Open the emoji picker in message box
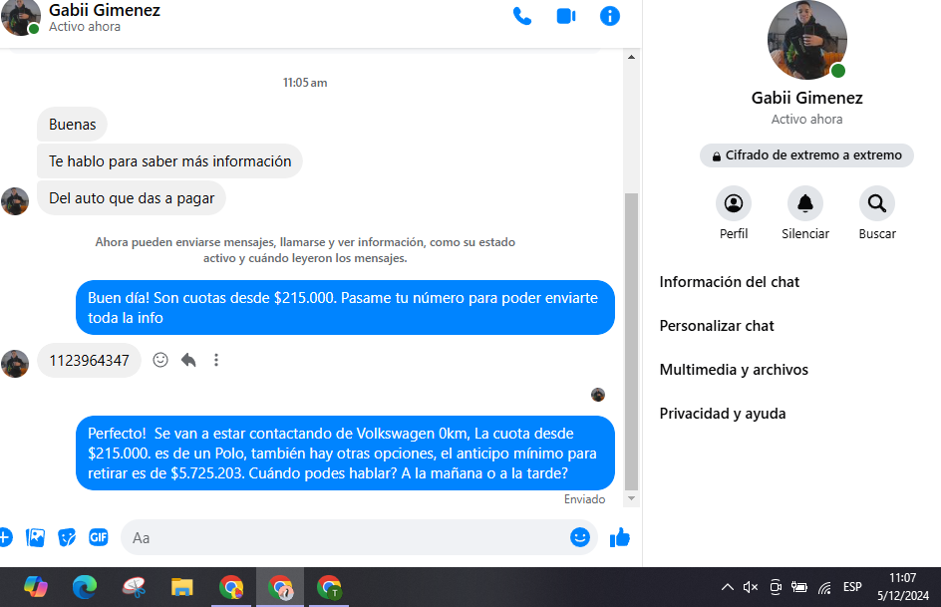 pos(579,537)
